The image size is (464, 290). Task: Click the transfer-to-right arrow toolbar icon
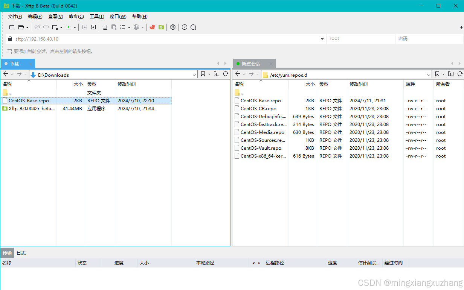[x=93, y=27]
